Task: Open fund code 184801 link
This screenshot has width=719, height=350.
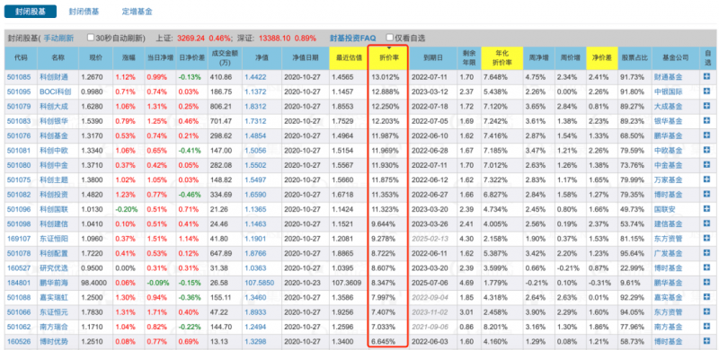Action: tap(18, 283)
